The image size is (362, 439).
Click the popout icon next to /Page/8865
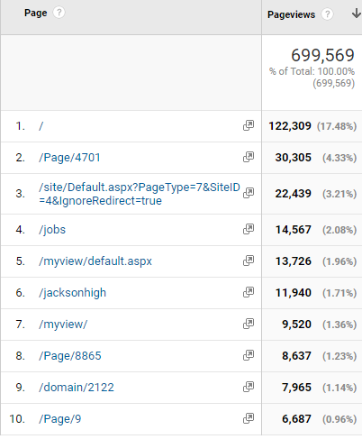tap(249, 355)
